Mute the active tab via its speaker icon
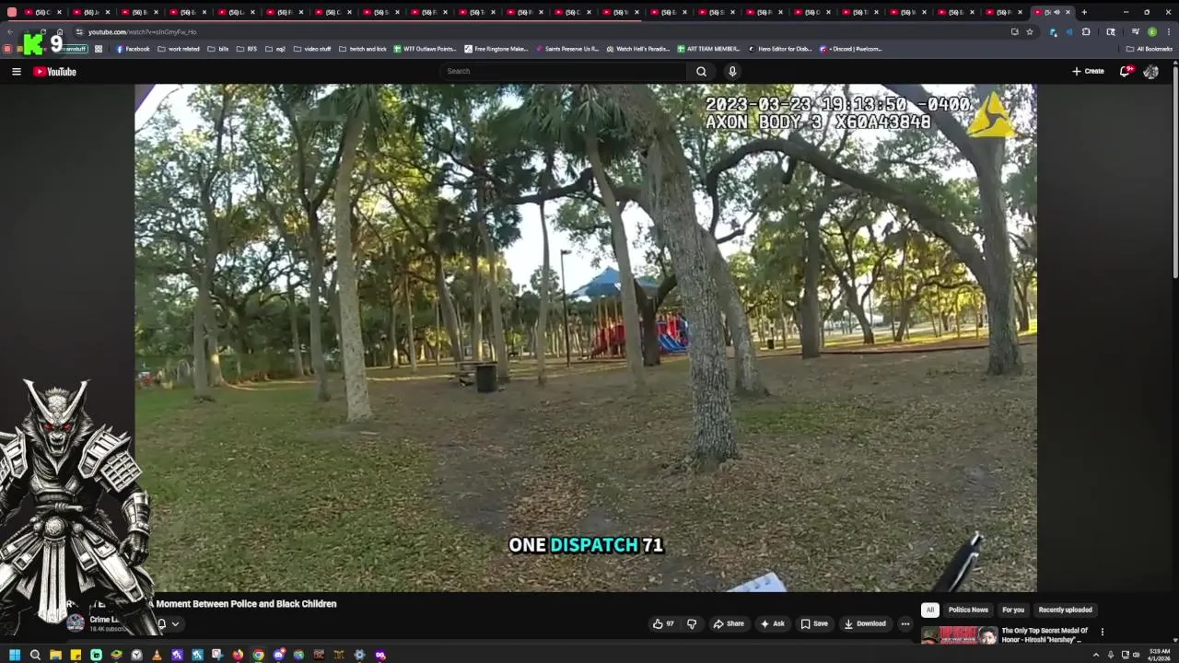The height and width of the screenshot is (663, 1179). pos(1056,12)
